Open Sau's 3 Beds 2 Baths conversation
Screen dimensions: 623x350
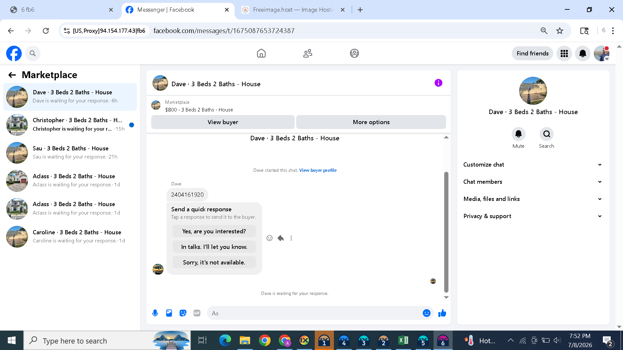coord(70,153)
